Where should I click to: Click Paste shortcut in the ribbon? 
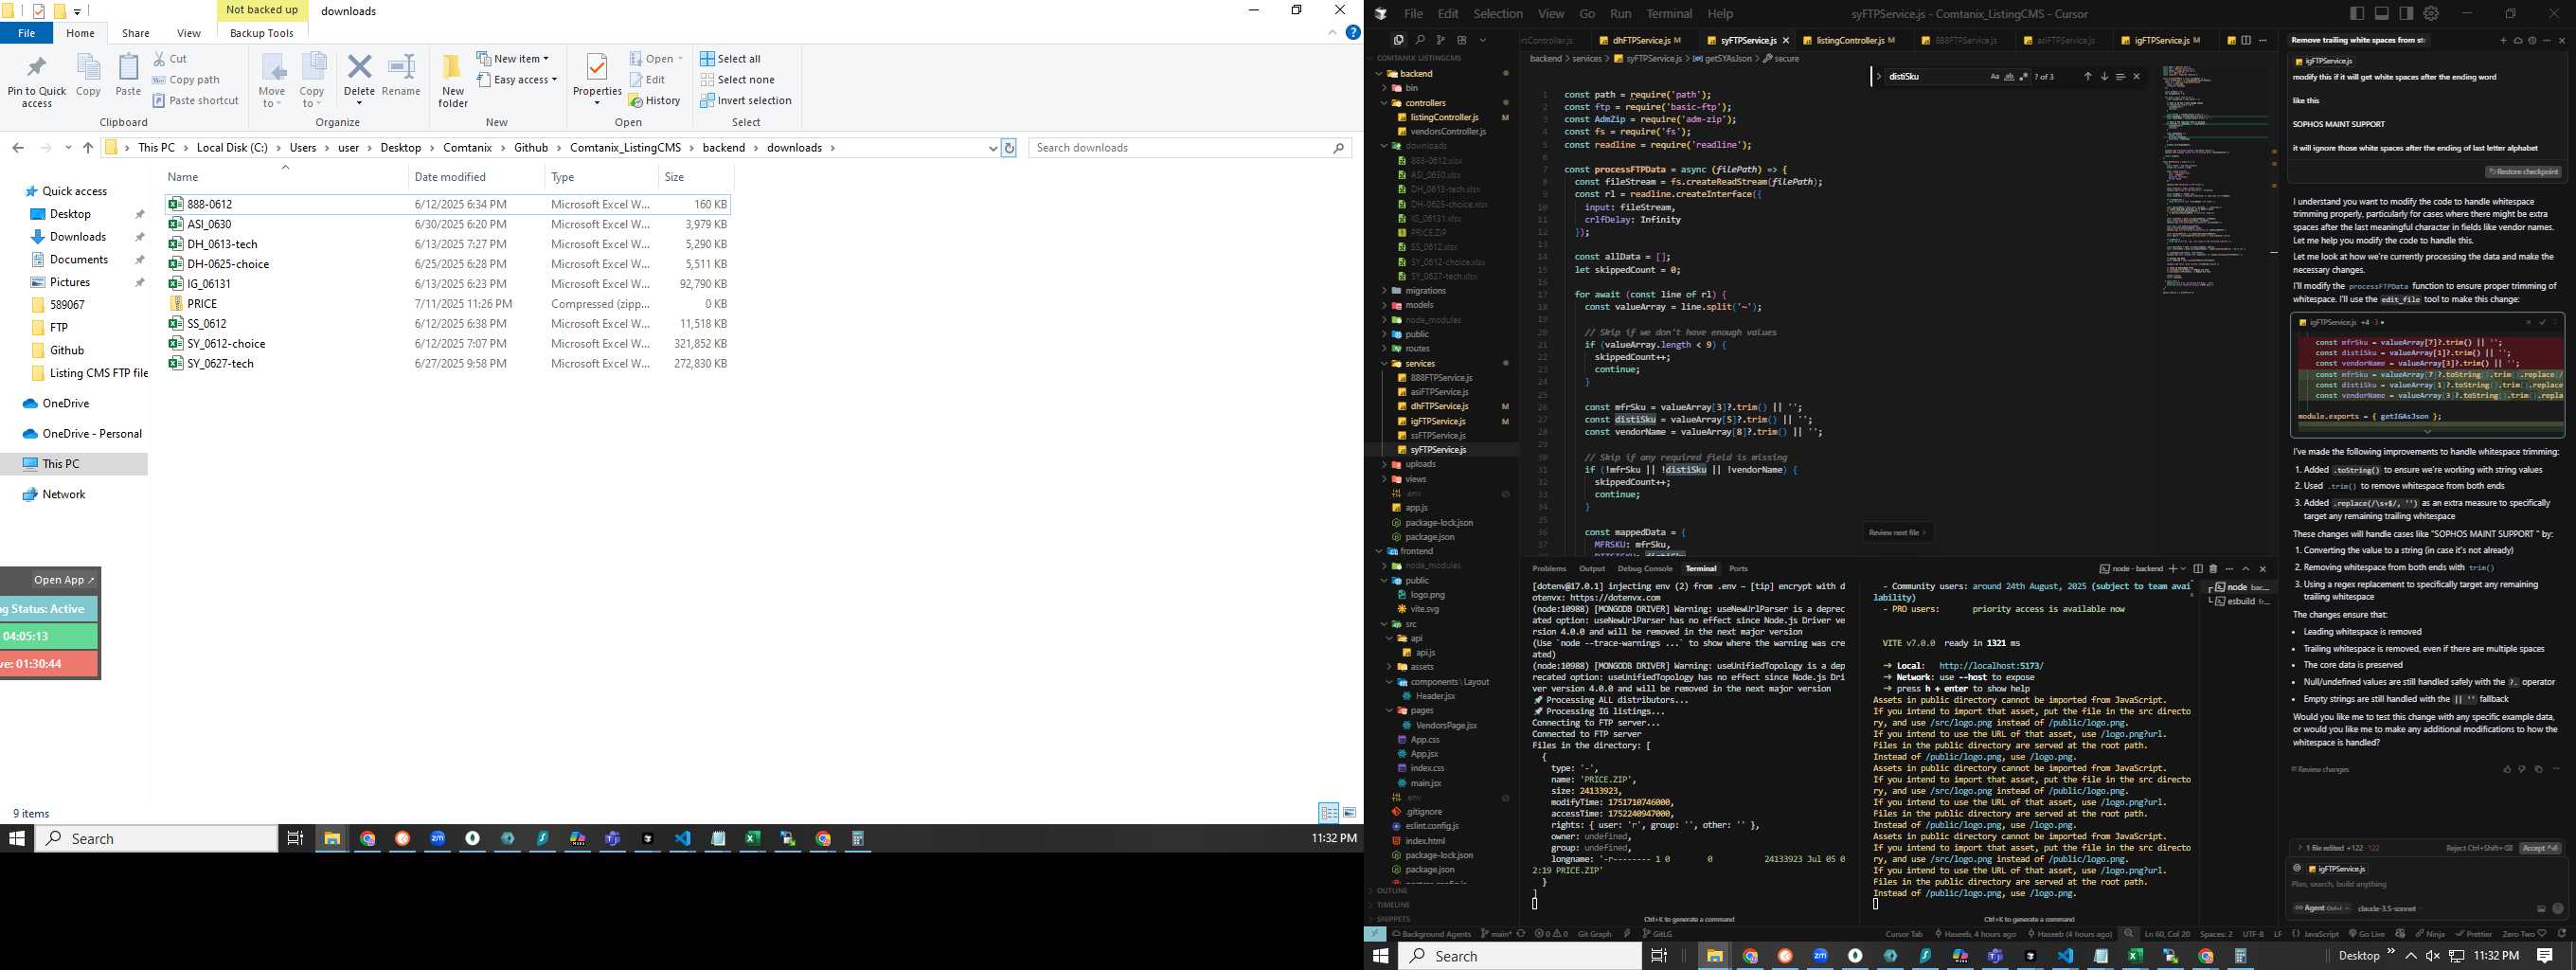(196, 101)
